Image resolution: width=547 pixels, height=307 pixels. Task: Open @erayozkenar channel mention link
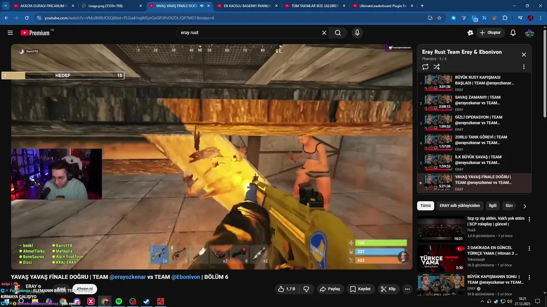tap(128, 277)
